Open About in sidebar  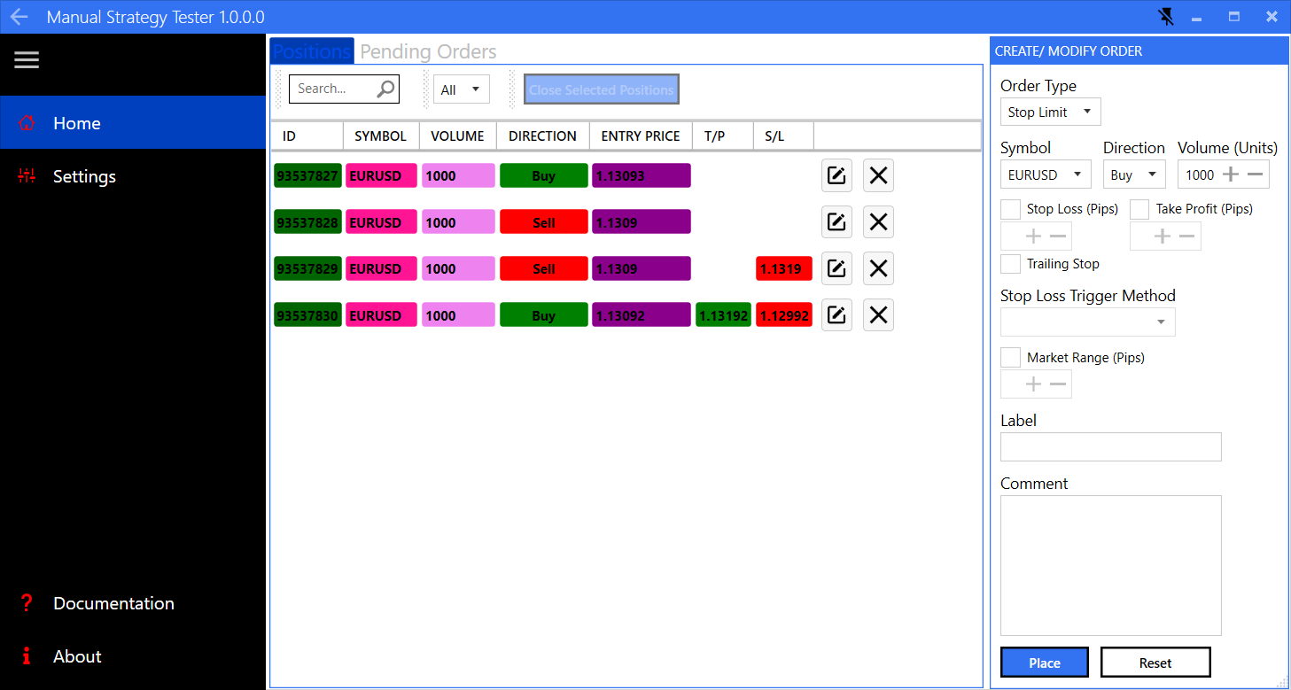point(133,656)
